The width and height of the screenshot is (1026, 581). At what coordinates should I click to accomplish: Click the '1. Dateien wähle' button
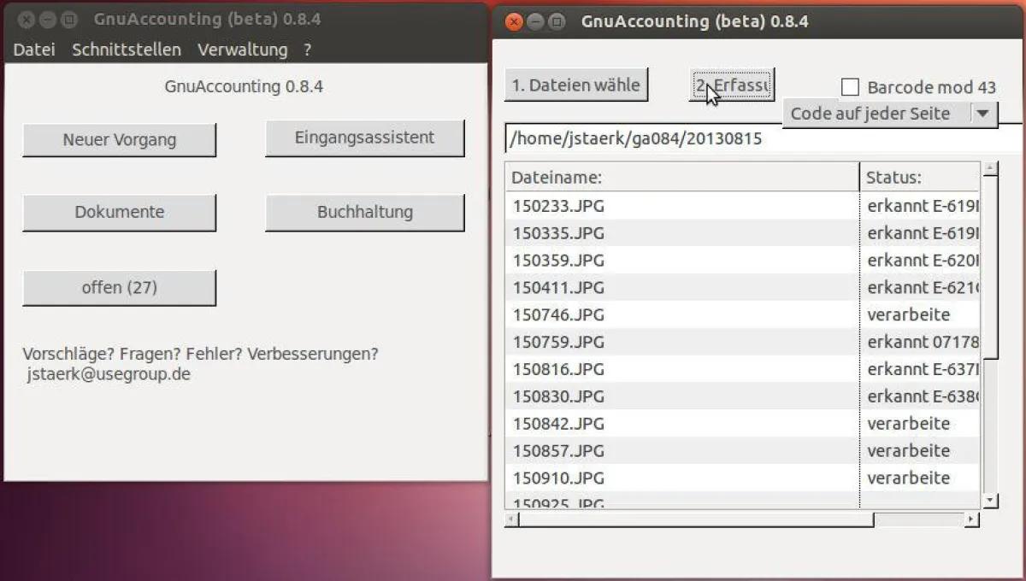click(x=576, y=84)
